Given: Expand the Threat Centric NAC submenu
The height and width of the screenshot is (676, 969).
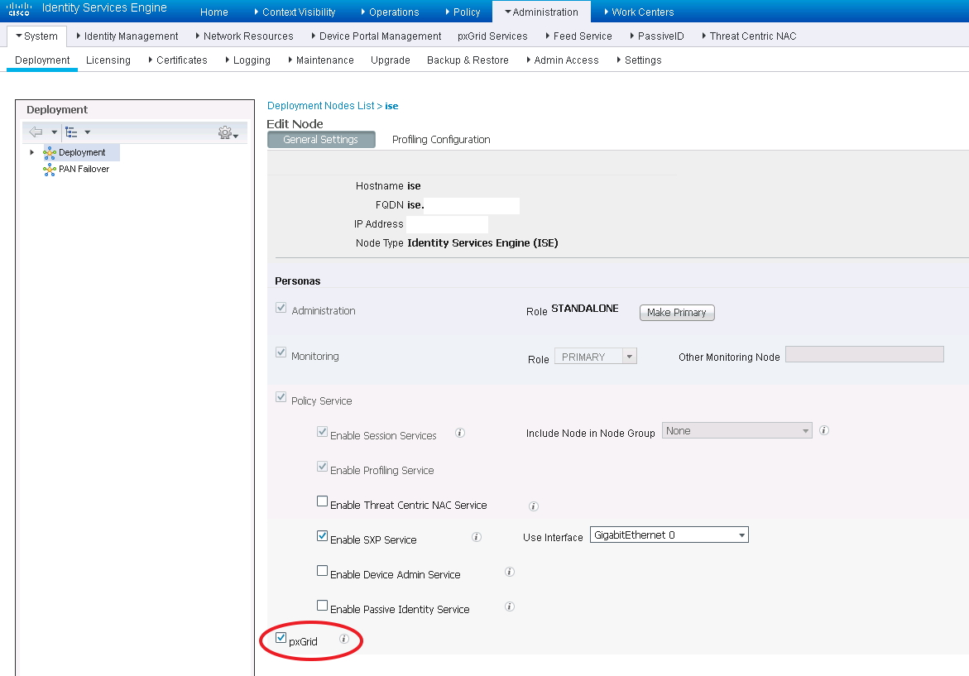Looking at the screenshot, I should pyautogui.click(x=749, y=36).
